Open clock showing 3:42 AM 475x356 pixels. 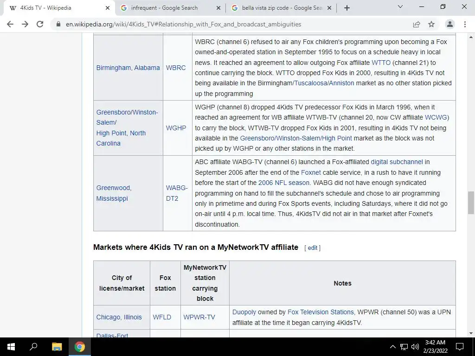point(435,347)
